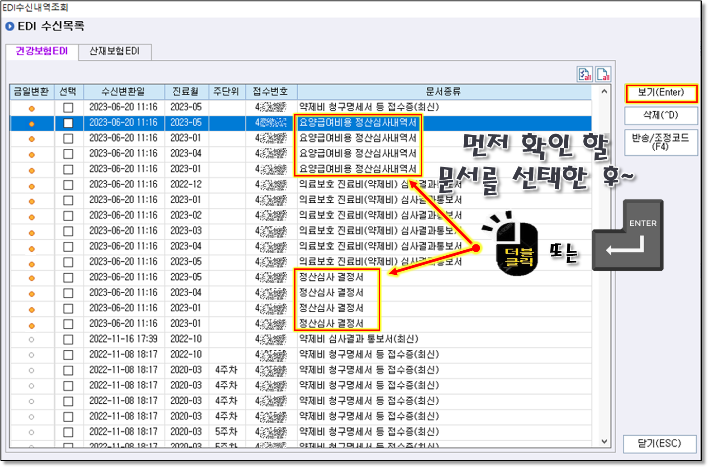Click the deselect-all document icon above the table
Screen dimensions: 709x468
click(603, 74)
